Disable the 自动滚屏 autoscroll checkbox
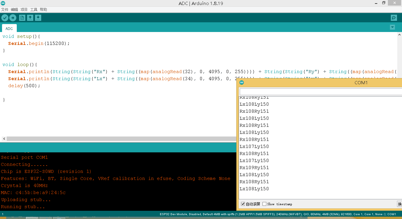This screenshot has height=219, width=402. point(243,204)
